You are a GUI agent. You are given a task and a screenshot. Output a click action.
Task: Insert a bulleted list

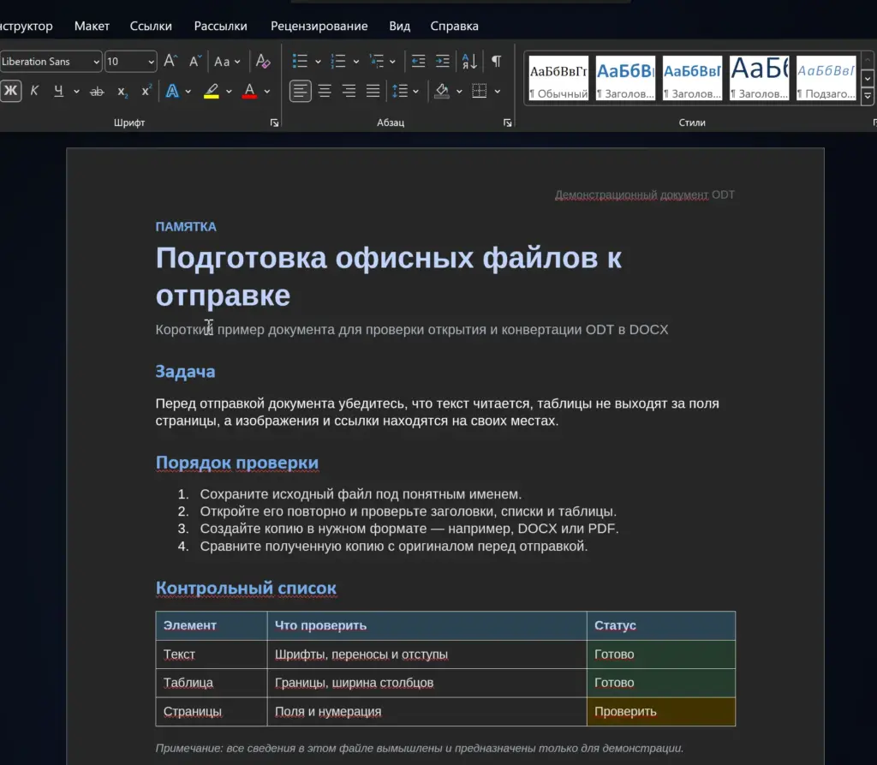[300, 61]
